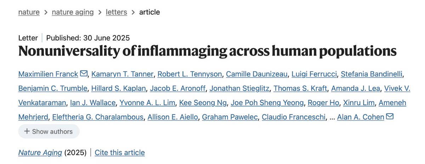Click the envelope icon beside Maximilien Franck
The height and width of the screenshot is (164, 425).
click(84, 74)
